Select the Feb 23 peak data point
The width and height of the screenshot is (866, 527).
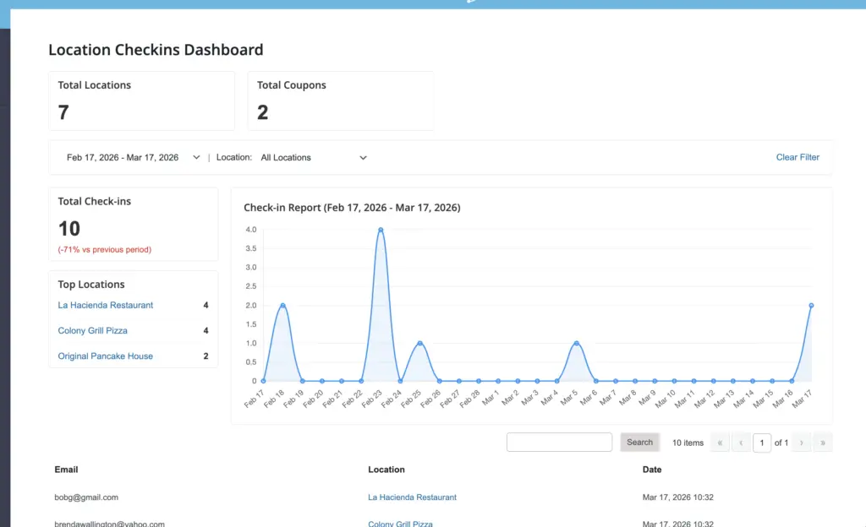pos(381,228)
